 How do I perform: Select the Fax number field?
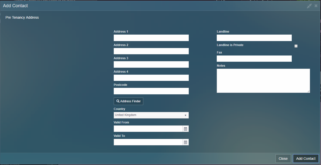[254, 59]
